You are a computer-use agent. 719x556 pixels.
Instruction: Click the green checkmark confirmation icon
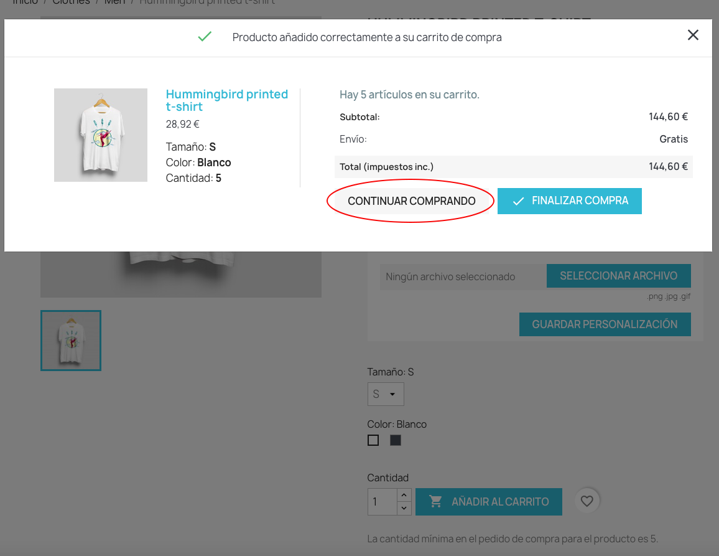(205, 37)
